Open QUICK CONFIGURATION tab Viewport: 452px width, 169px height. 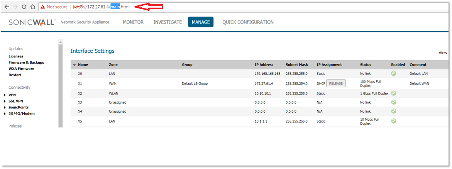point(248,22)
